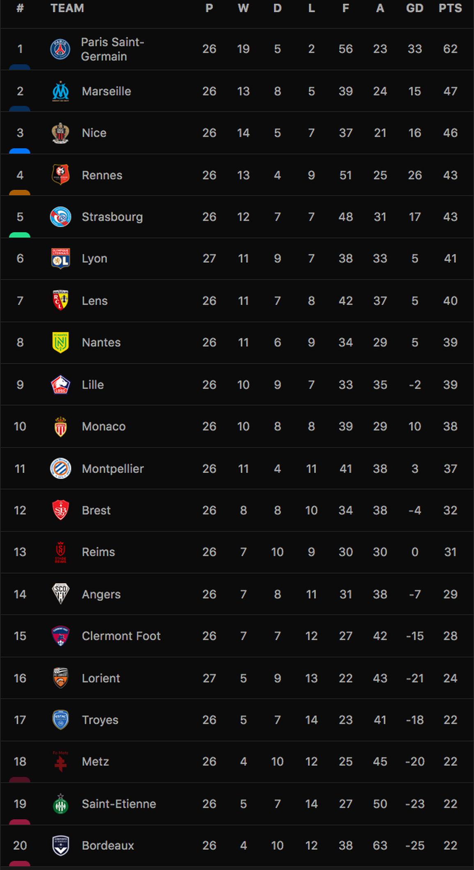
Task: Click the TEAM column header
Action: point(67,8)
